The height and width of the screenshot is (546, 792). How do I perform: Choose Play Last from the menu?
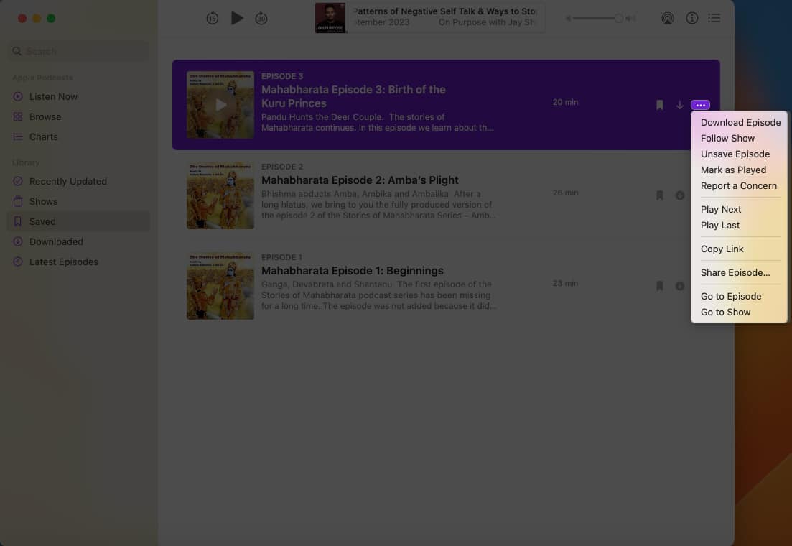click(739, 226)
